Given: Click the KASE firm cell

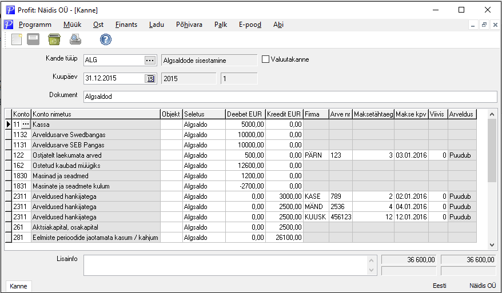Looking at the screenshot, I should point(316,196).
